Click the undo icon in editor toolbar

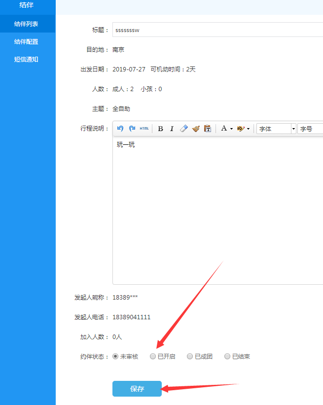pos(120,129)
